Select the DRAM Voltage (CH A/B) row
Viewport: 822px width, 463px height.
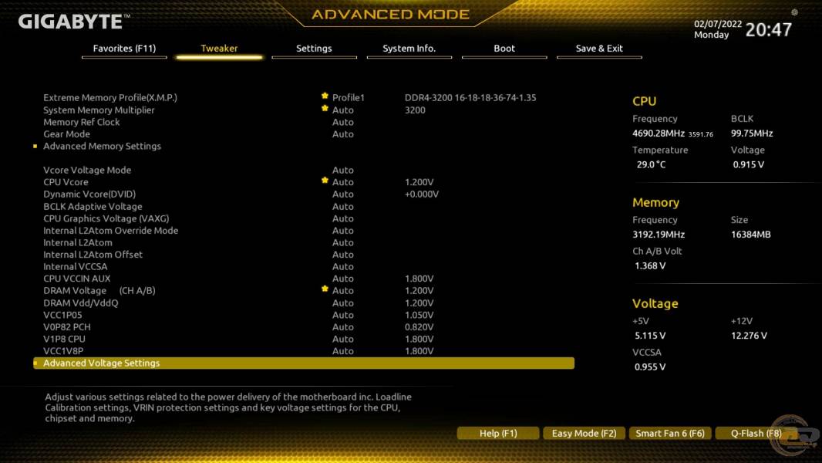tap(304, 291)
